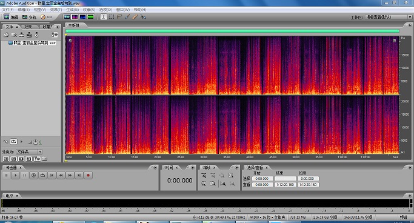Select the Lasso selection tool
This screenshot has height=223, width=414.
point(119,17)
